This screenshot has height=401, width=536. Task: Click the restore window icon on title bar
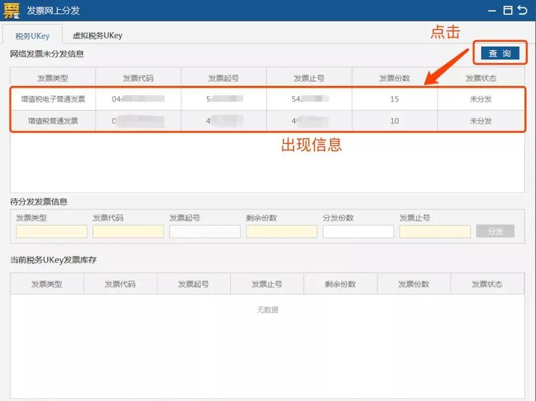point(507,10)
